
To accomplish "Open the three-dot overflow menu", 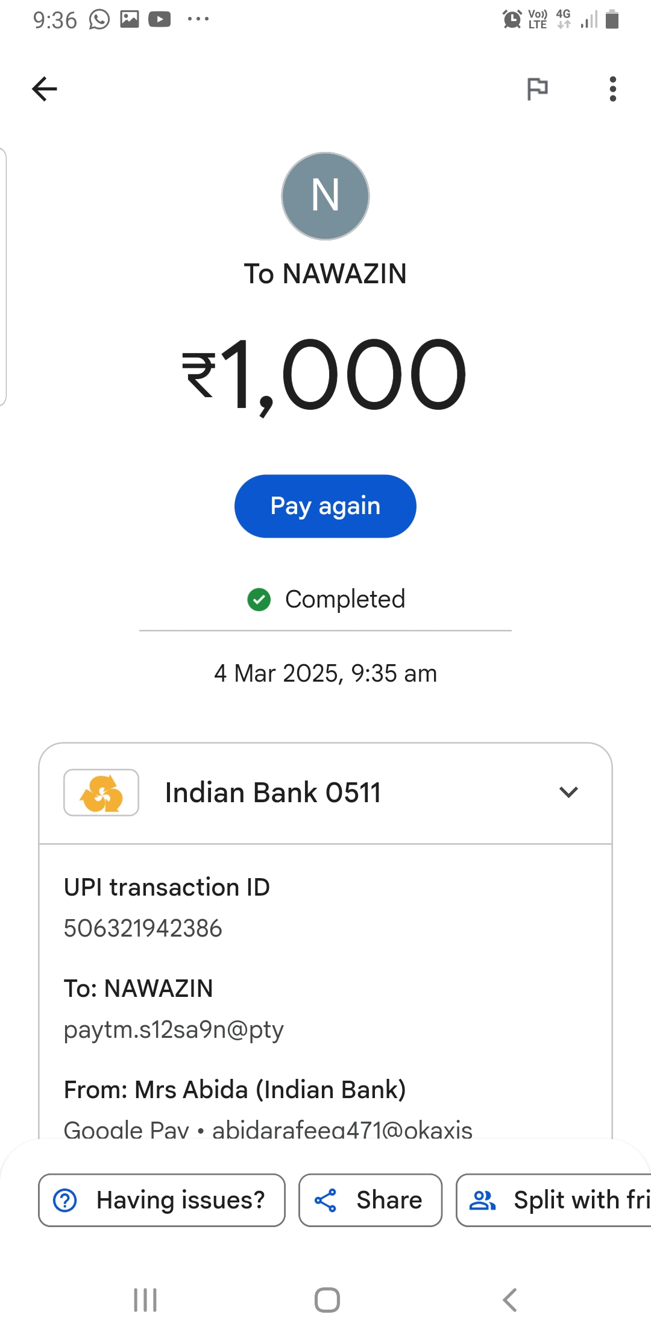I will point(612,89).
